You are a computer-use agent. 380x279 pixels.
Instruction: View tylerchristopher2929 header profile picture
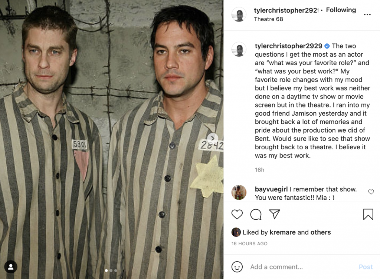tap(239, 14)
